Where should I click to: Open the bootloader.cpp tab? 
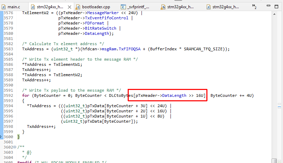pos(93,7)
